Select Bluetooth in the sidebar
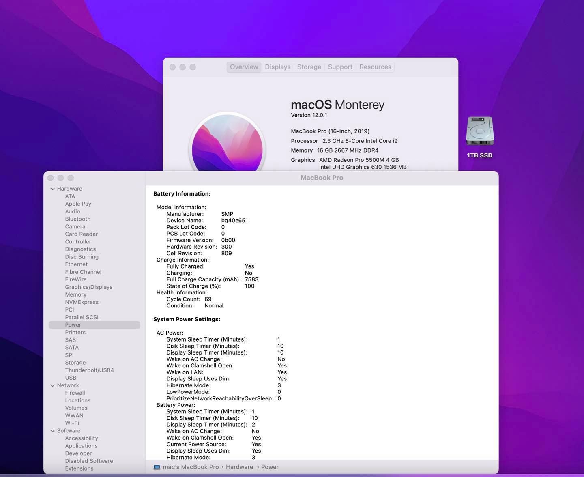 78,219
